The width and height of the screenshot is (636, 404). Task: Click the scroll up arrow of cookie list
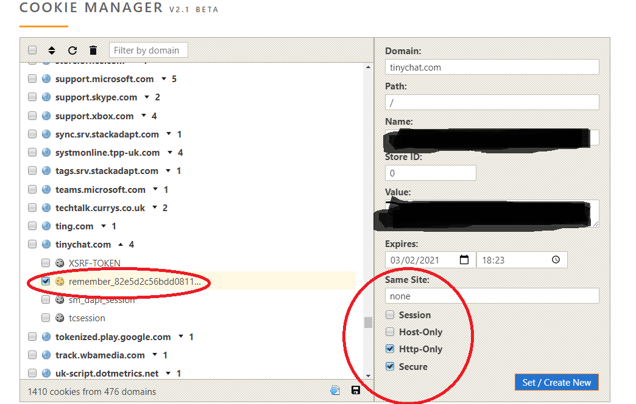[368, 68]
